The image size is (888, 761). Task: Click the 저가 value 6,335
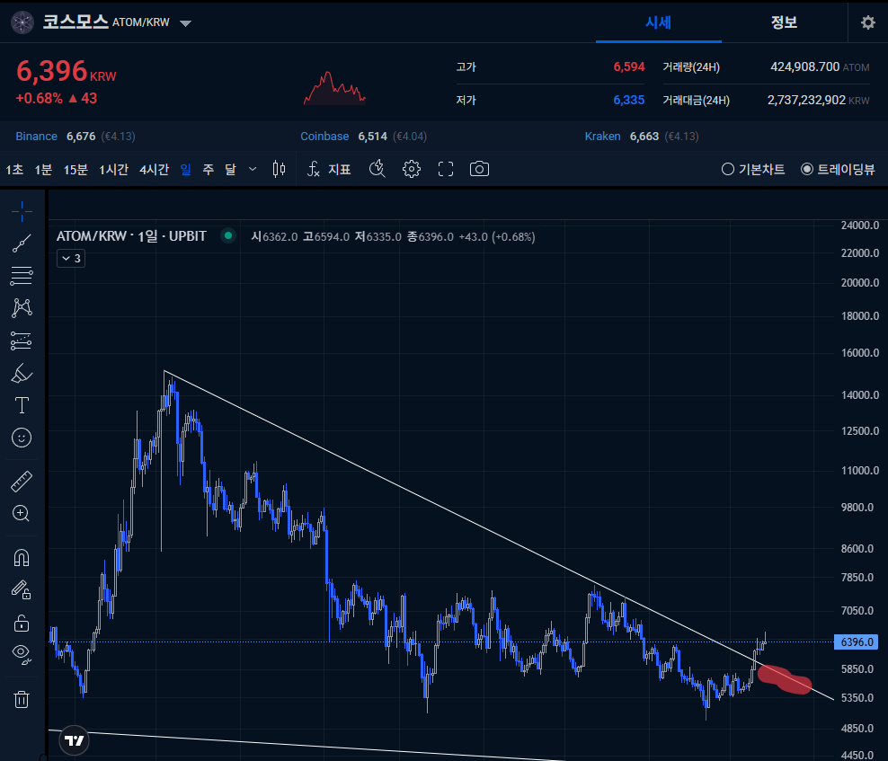coord(629,101)
